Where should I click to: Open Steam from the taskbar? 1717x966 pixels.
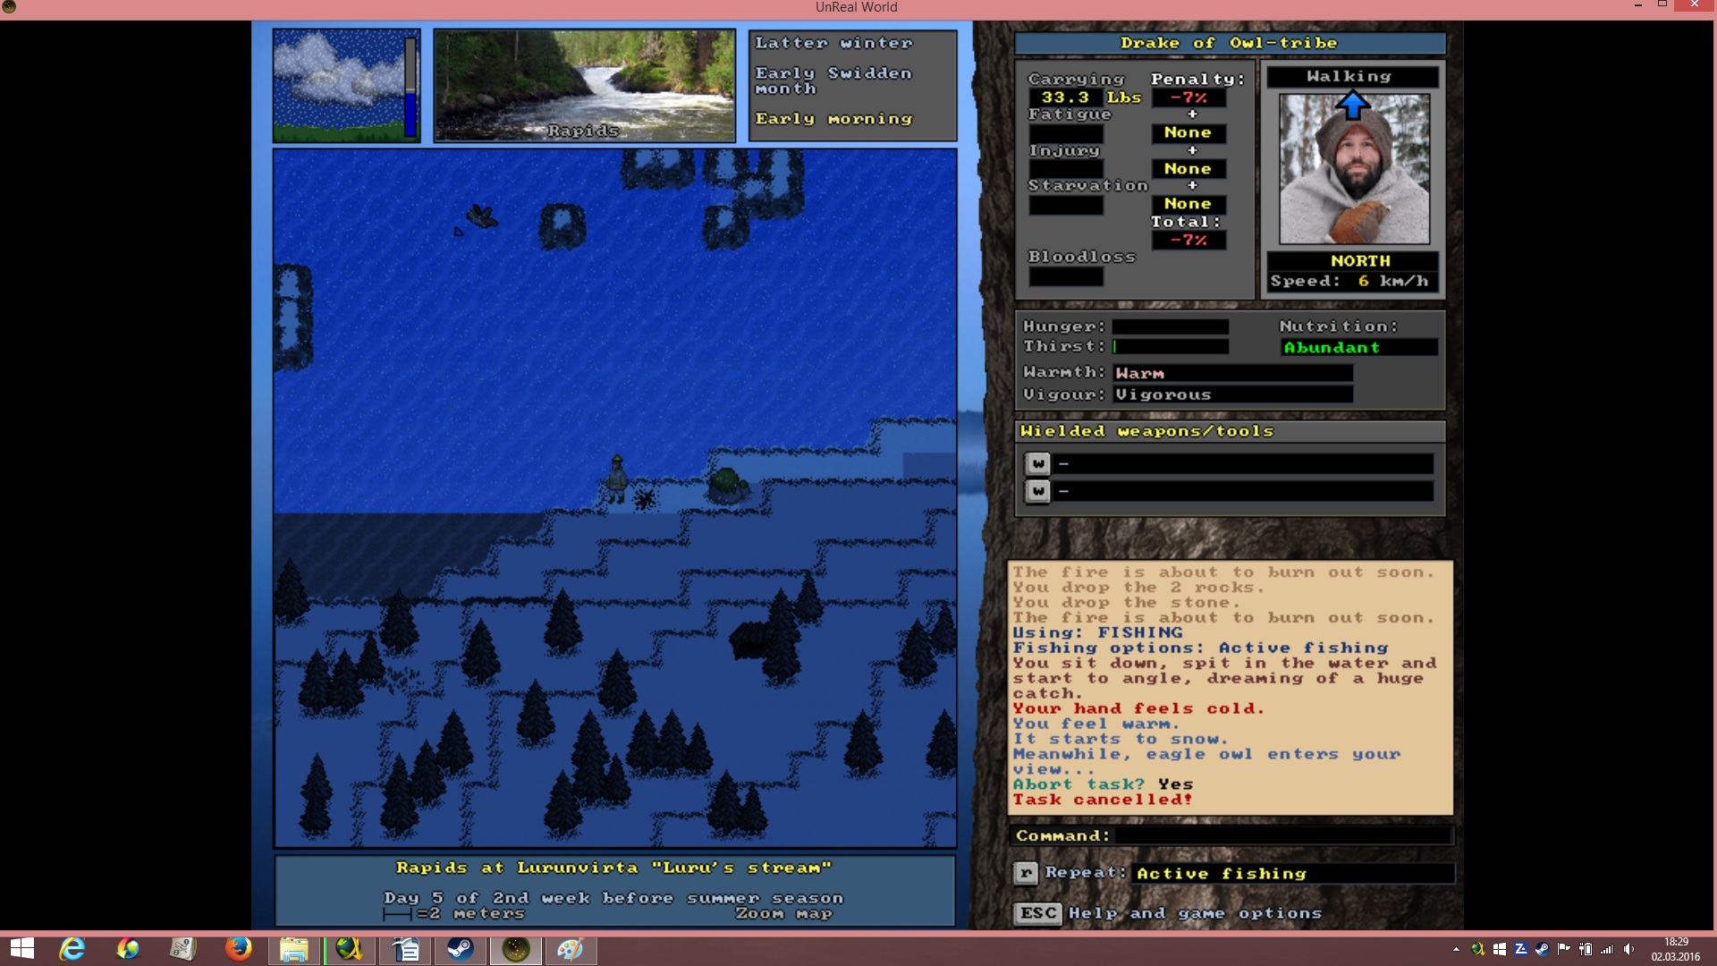pyautogui.click(x=461, y=948)
